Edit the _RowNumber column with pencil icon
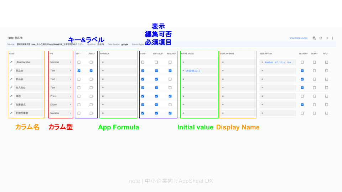Image resolution: width=342 pixels, height=192 pixels. coord(11,62)
